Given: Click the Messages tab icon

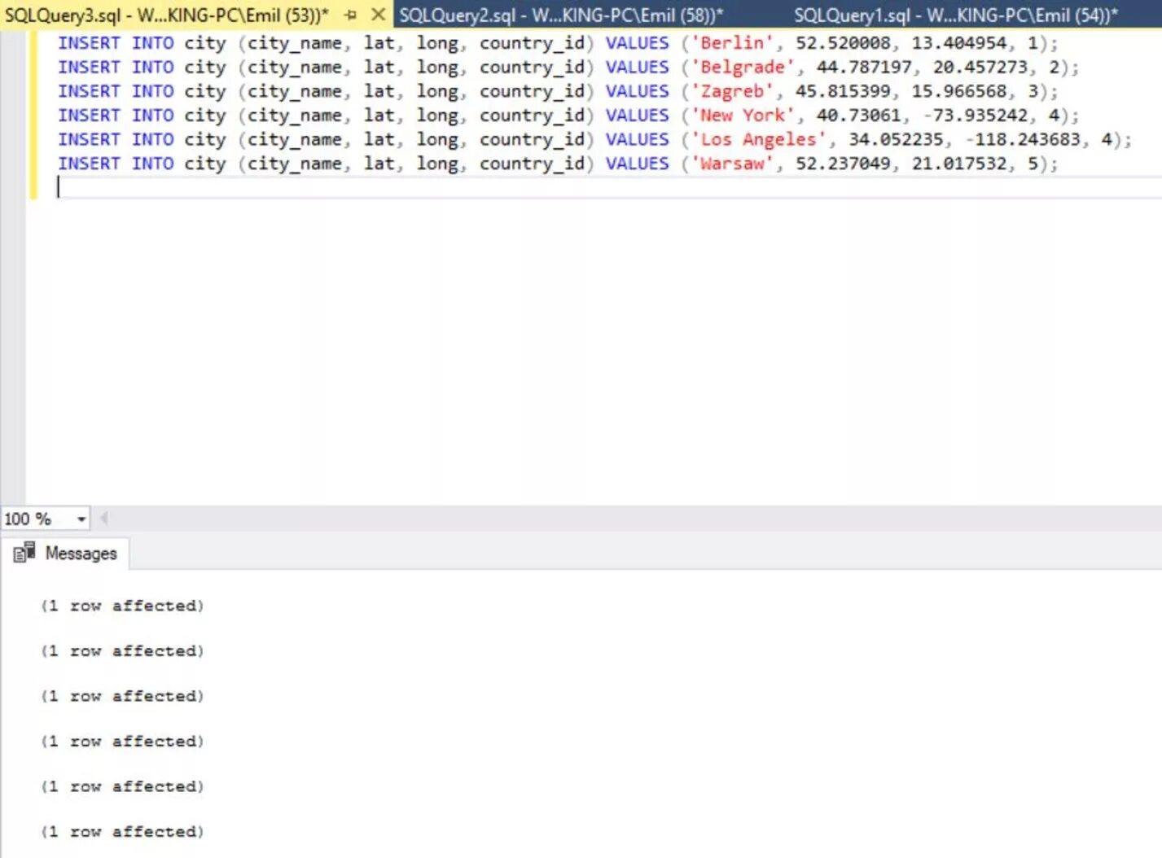Looking at the screenshot, I should coord(24,553).
